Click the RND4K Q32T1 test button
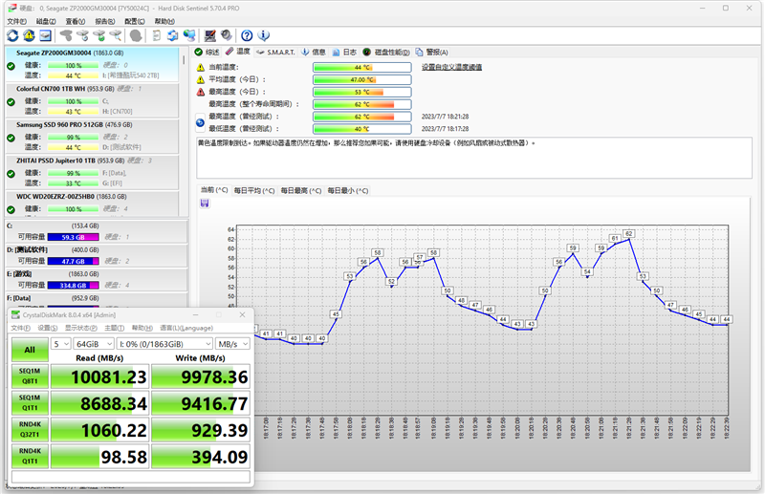This screenshot has width=765, height=494. click(30, 430)
